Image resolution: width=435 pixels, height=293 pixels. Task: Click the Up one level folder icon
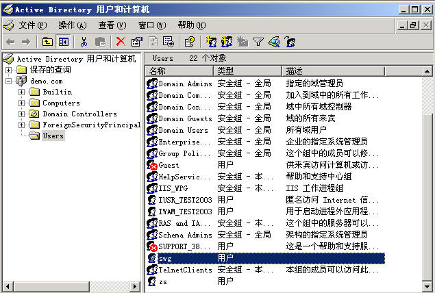47,42
